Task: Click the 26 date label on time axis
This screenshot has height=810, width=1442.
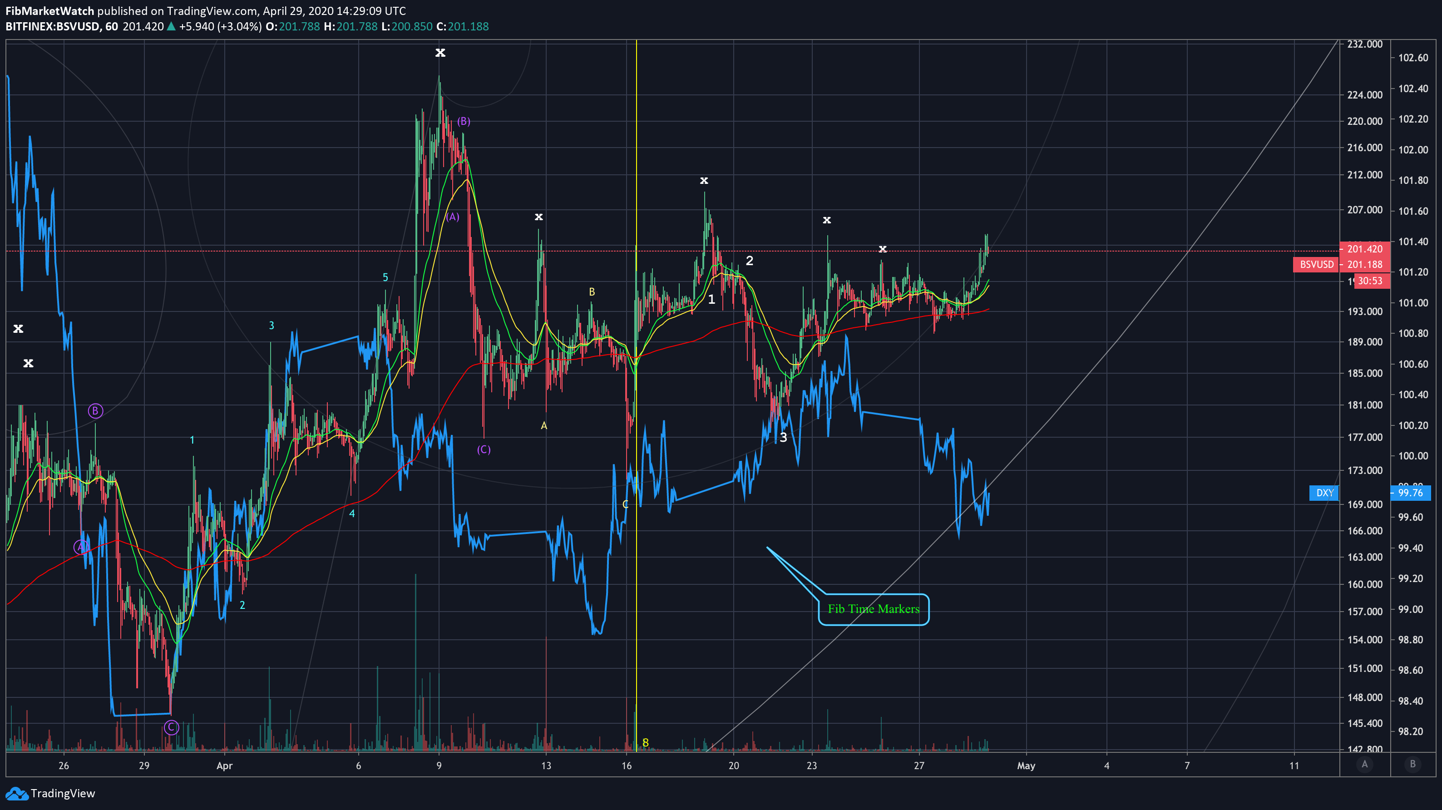Action: tap(64, 766)
